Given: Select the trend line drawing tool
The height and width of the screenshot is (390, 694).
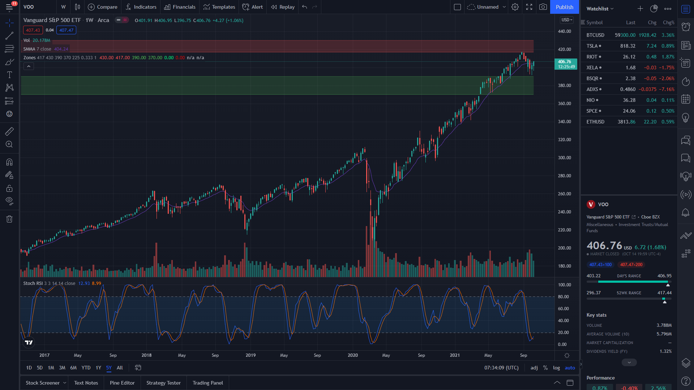Looking at the screenshot, I should 9,35.
